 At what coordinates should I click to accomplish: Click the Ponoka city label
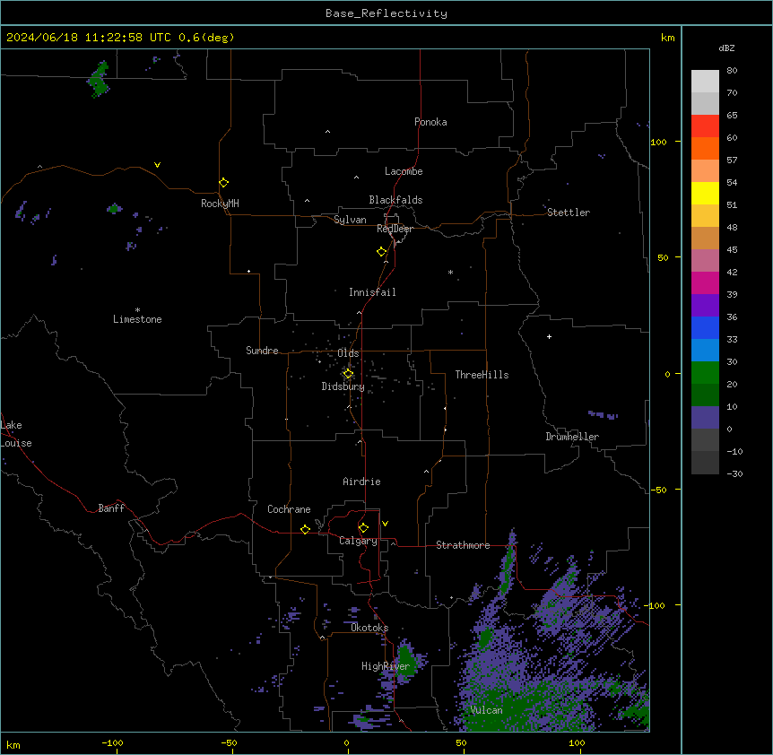[430, 122]
